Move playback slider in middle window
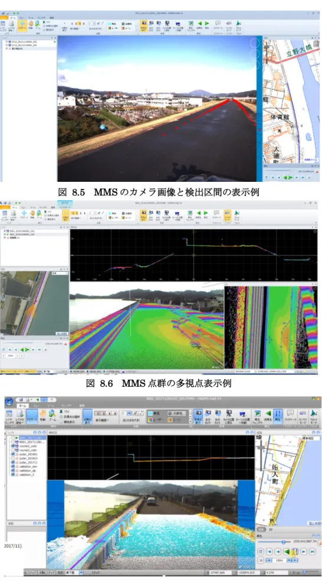322x584 pixels. [x=32, y=343]
